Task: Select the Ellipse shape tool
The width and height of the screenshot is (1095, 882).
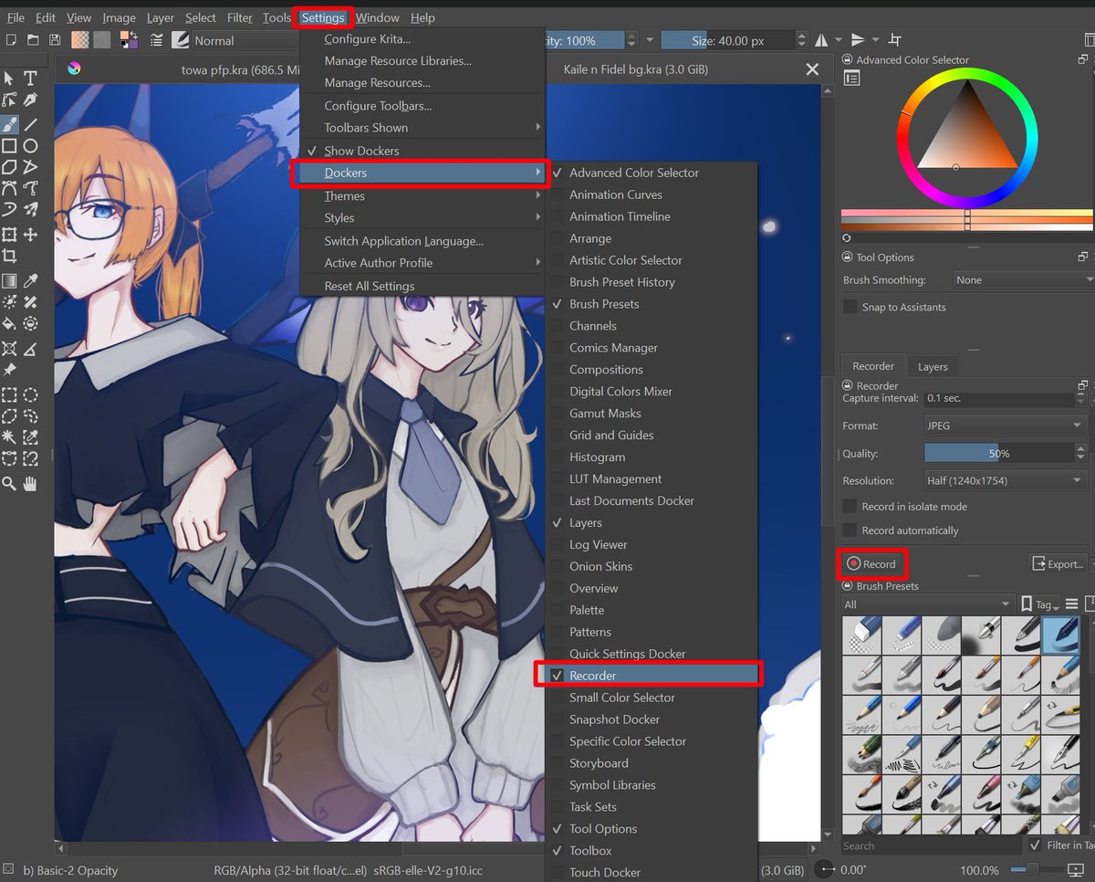Action: click(x=30, y=145)
